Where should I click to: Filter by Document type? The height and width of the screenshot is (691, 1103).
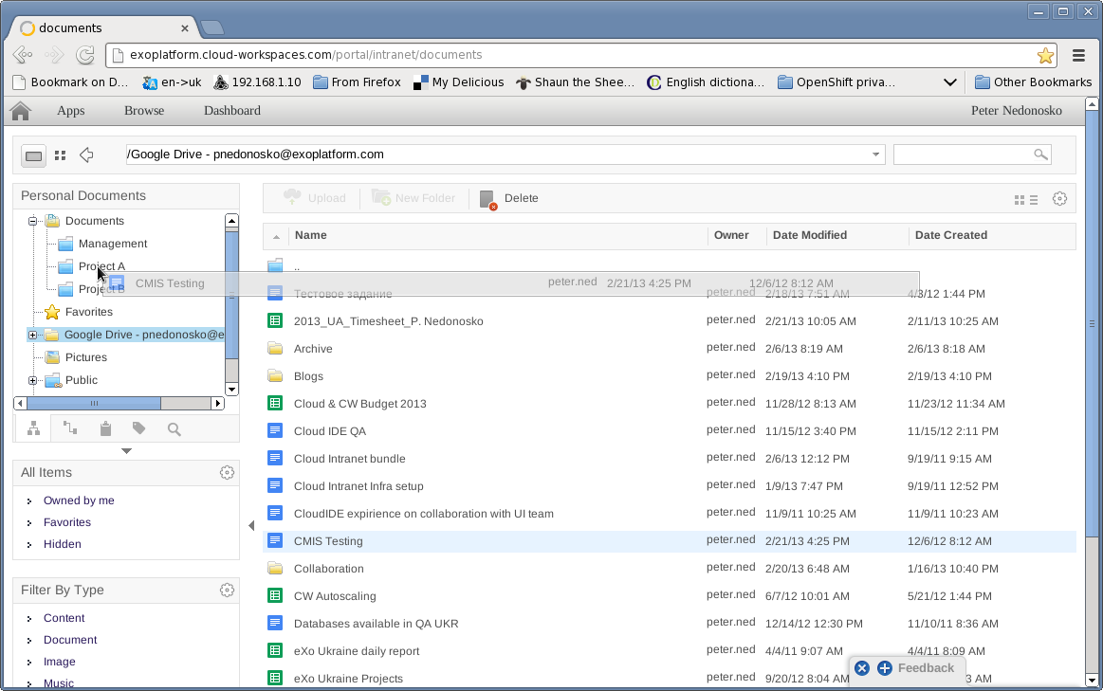click(70, 640)
